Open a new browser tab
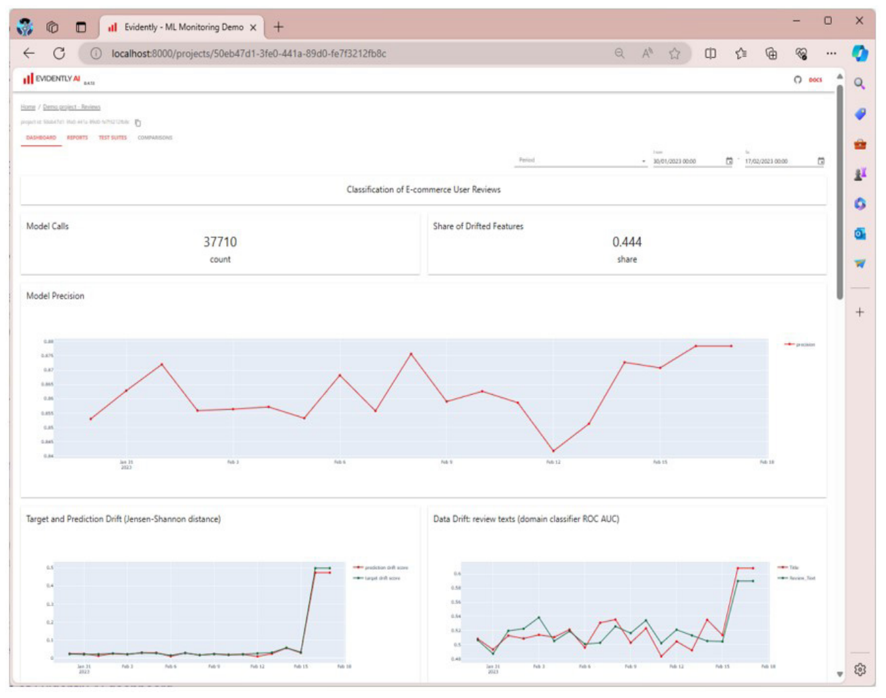Viewport: 886px width, 698px height. click(x=279, y=27)
